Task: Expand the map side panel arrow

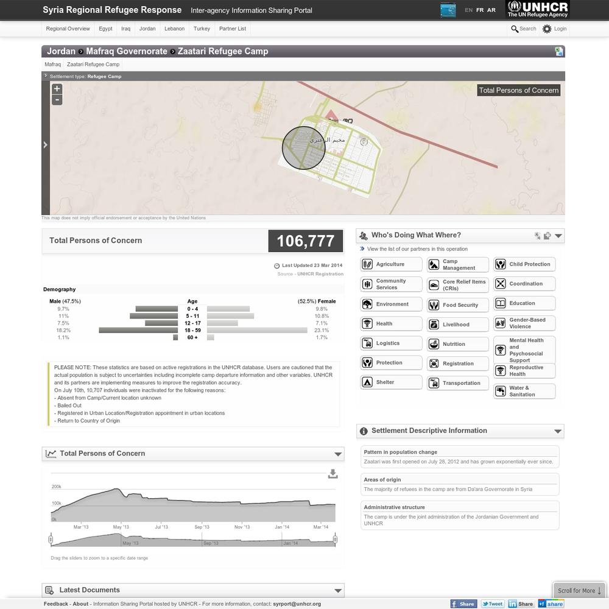Action: 46,145
